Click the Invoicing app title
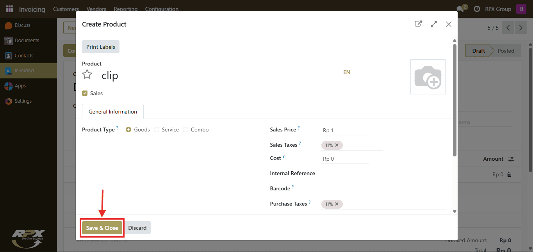Screen dimensions: 533x252 pyautogui.click(x=32, y=9)
